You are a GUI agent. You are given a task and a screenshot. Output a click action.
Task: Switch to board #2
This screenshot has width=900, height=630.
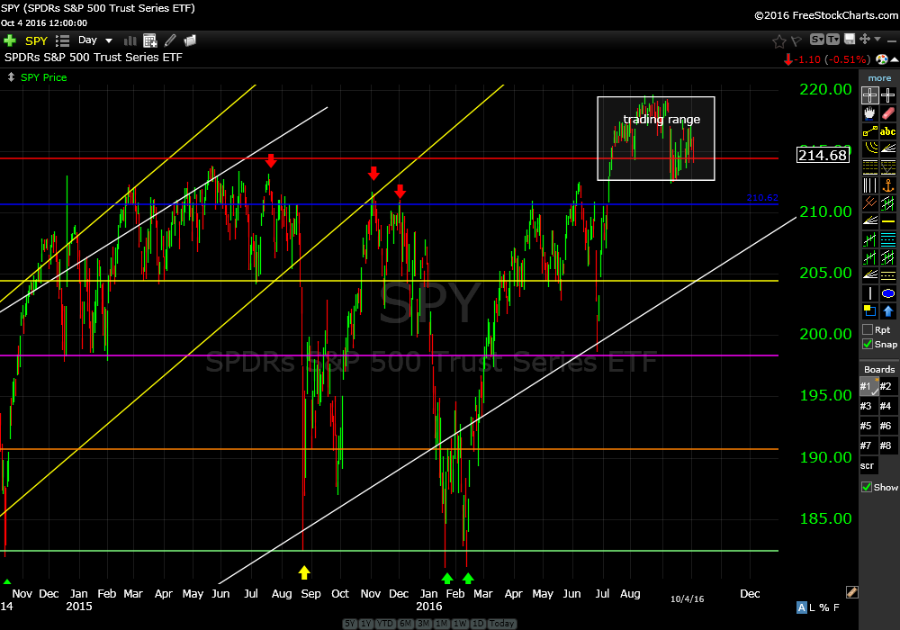pyautogui.click(x=886, y=386)
